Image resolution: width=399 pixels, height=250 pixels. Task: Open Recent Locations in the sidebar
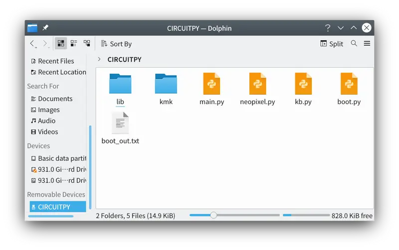click(58, 72)
